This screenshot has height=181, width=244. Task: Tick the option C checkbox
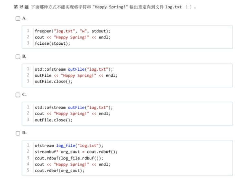click(18, 95)
